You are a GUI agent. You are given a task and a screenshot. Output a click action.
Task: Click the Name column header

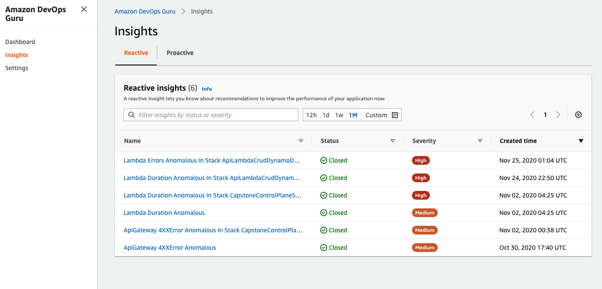coord(132,141)
